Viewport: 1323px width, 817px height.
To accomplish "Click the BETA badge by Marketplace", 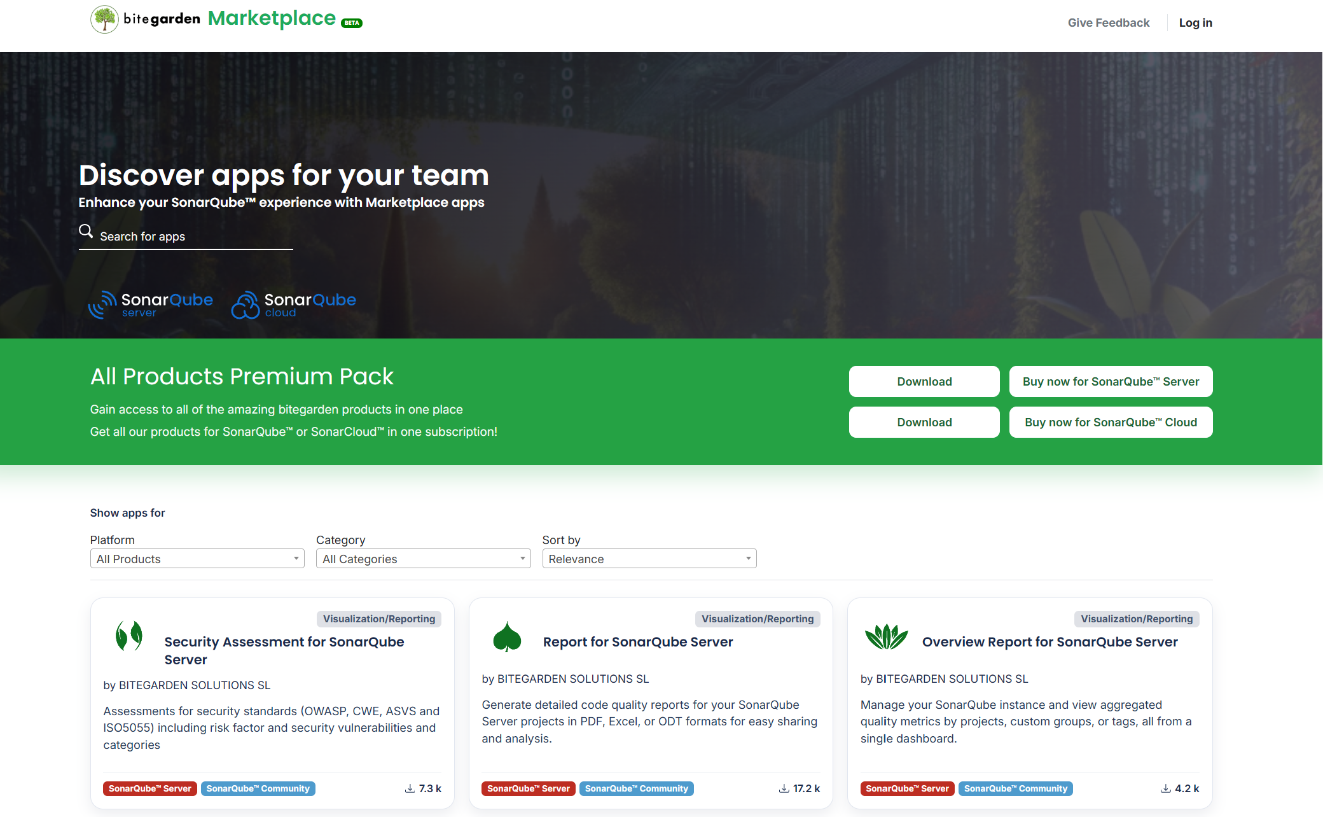I will (x=352, y=23).
